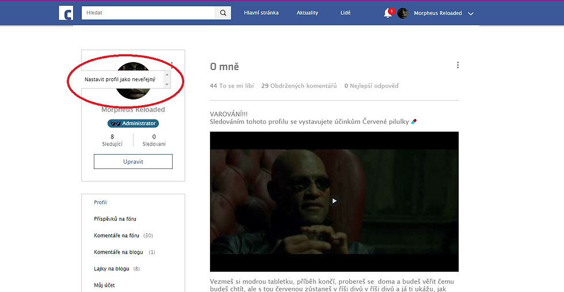
Task: Select Nastavit profil jako neveřejný option
Action: coord(120,79)
